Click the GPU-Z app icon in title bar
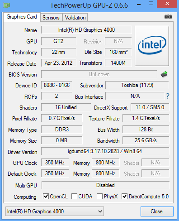The image size is (179, 221). (6, 5)
